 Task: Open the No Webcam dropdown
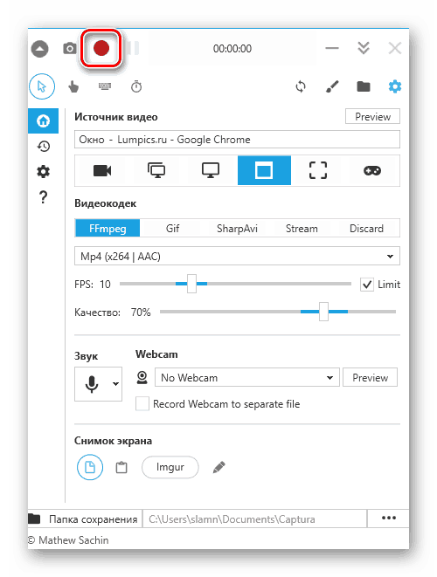click(x=246, y=378)
